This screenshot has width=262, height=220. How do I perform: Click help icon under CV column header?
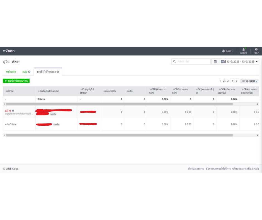tap(197, 93)
